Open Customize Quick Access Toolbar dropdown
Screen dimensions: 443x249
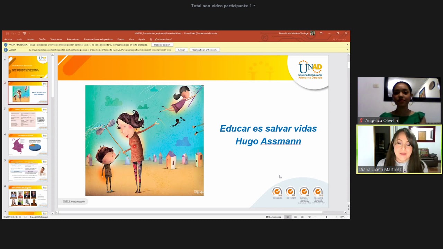(x=29, y=34)
